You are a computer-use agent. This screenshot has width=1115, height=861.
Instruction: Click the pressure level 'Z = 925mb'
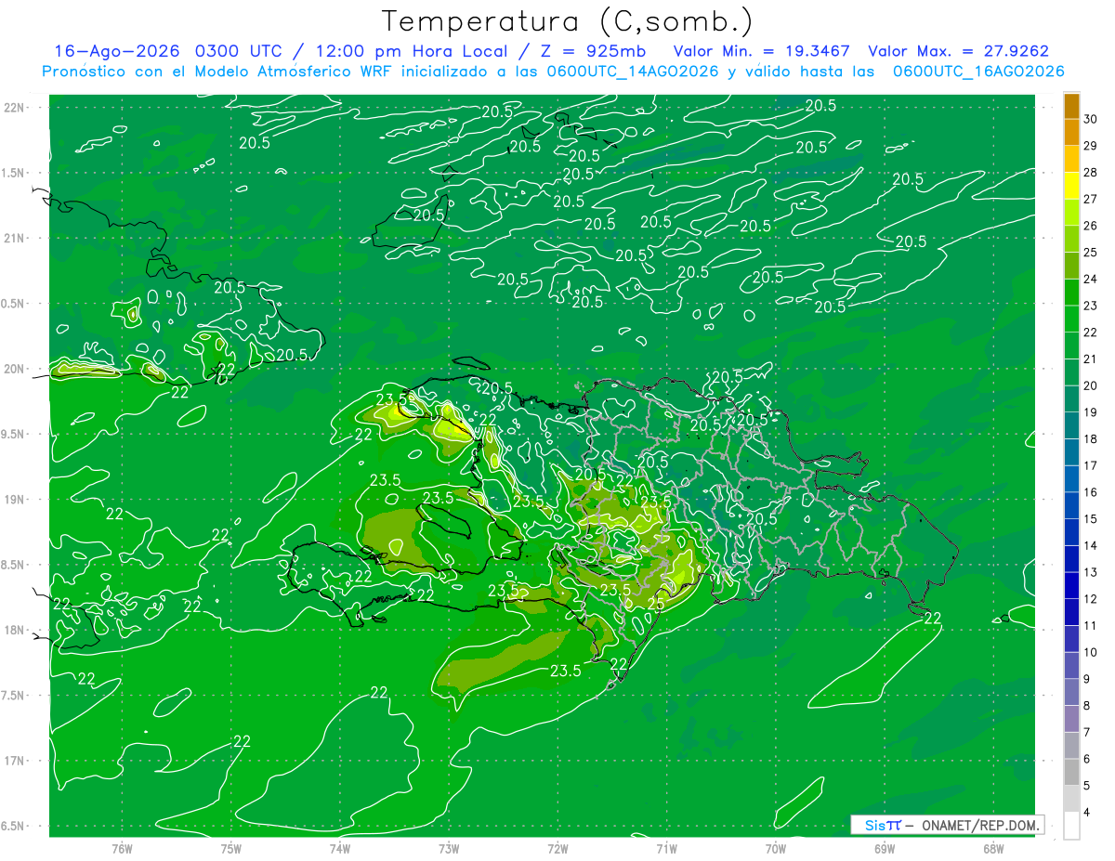coord(595,51)
